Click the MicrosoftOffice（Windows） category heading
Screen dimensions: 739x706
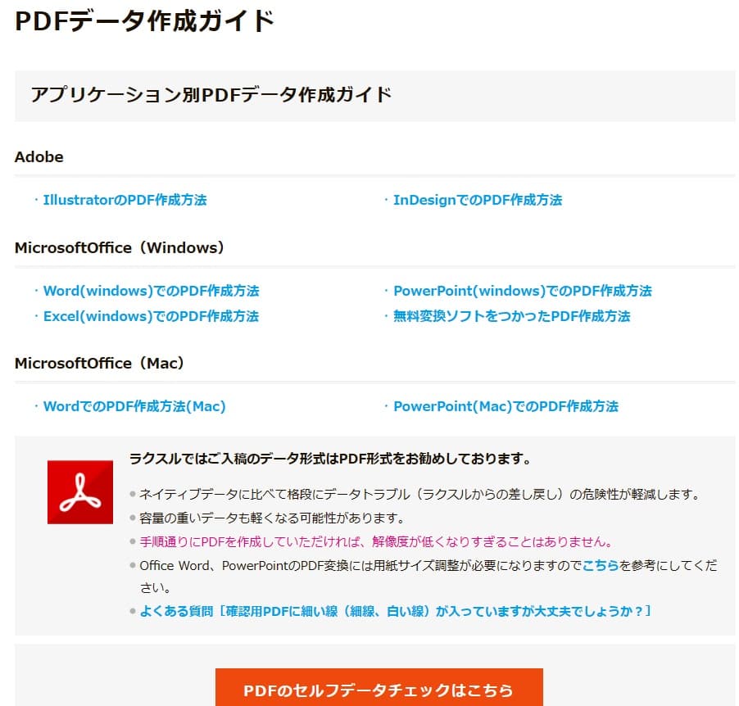[120, 247]
